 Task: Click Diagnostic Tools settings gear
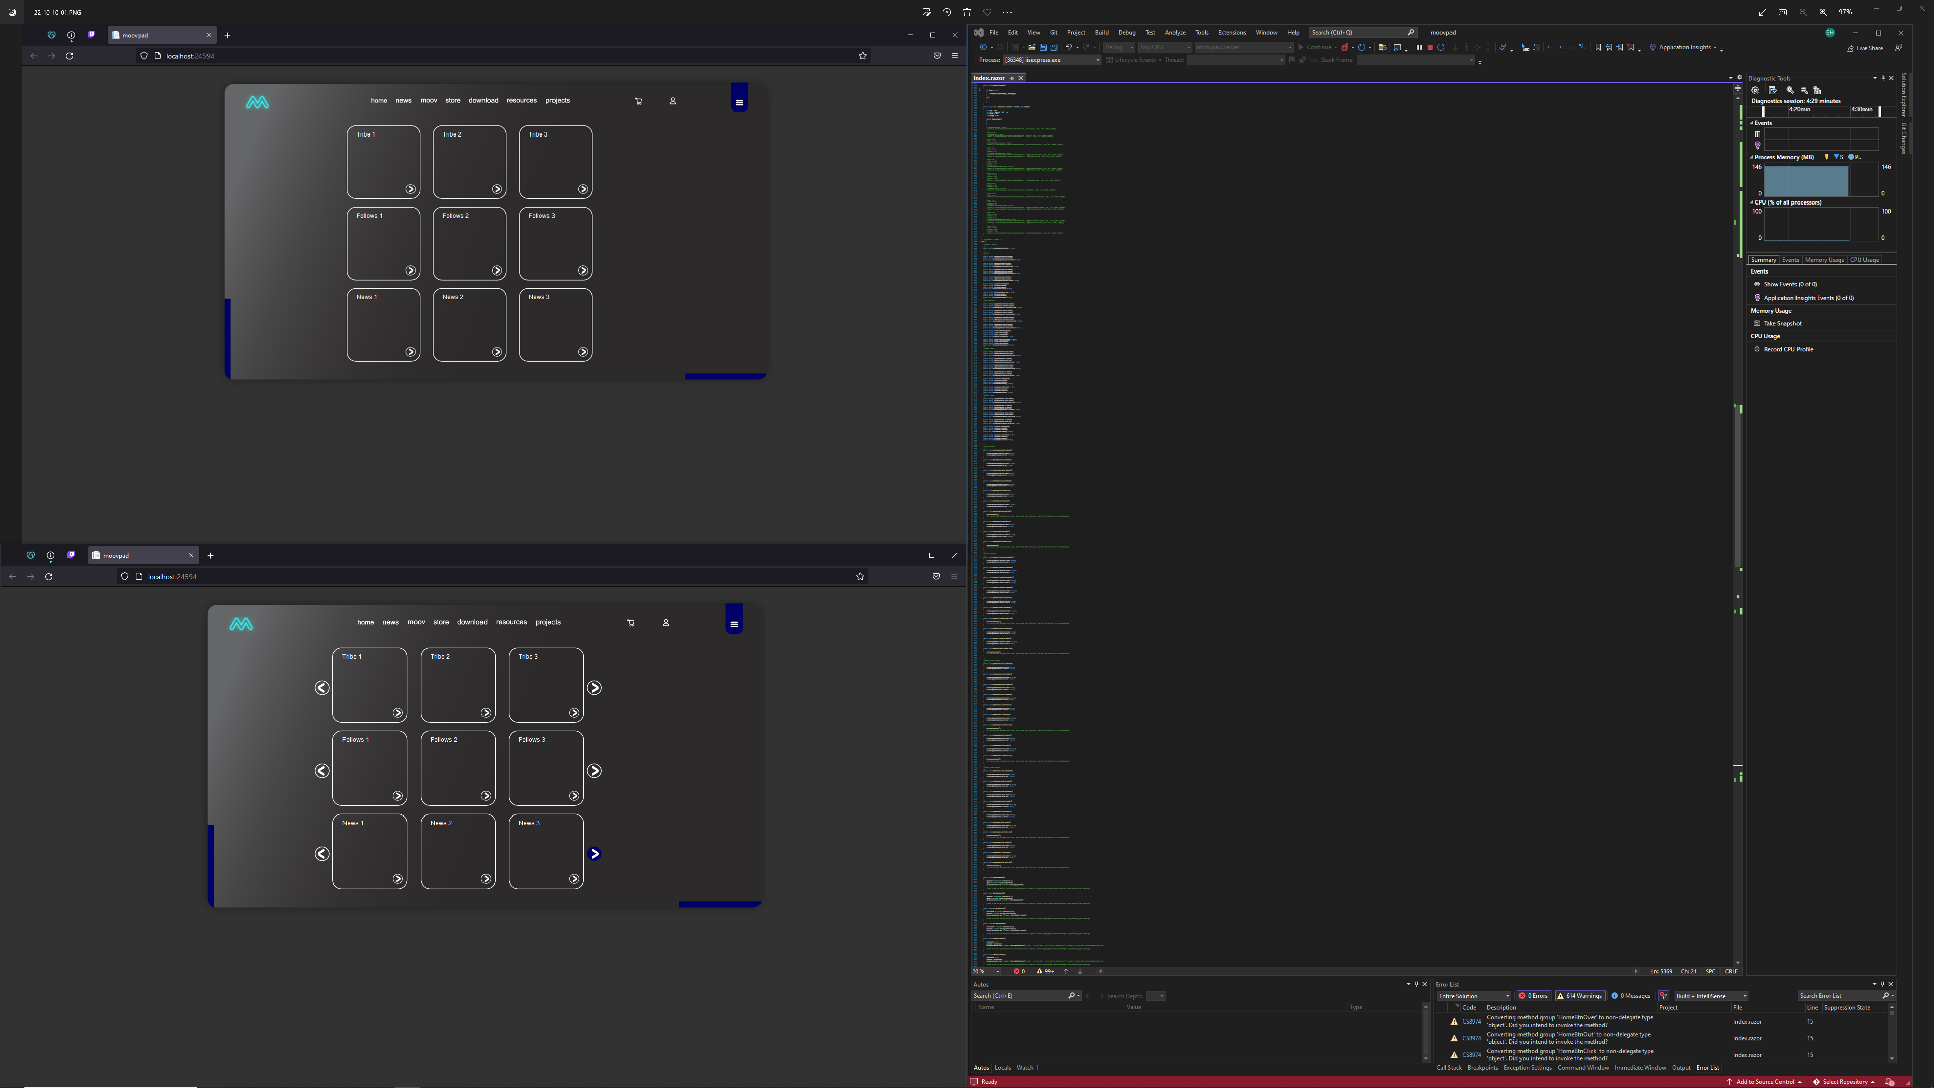click(x=1755, y=90)
